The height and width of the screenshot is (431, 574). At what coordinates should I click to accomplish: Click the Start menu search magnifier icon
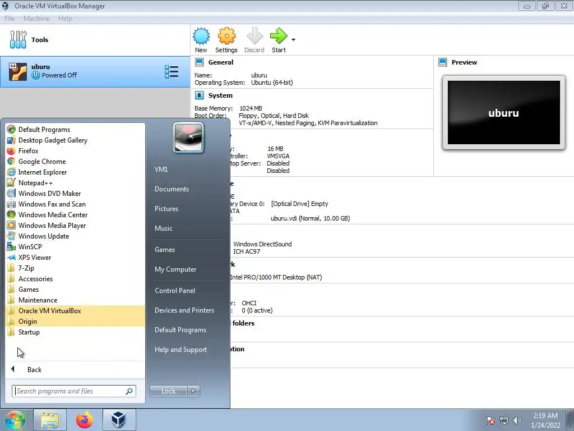coord(129,391)
